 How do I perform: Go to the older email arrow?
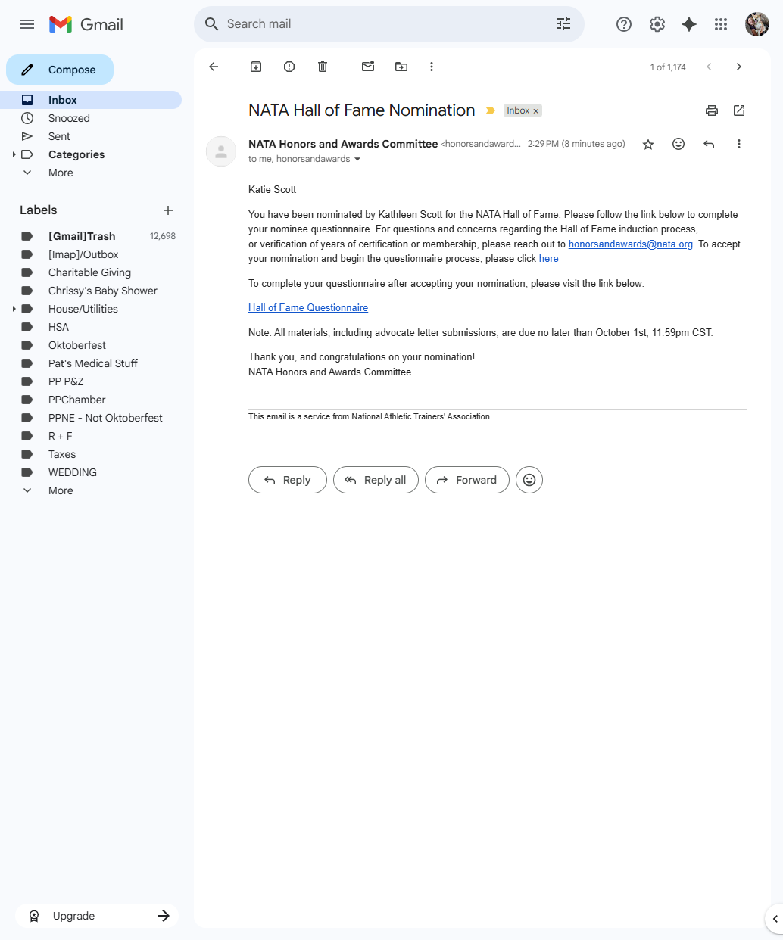[x=739, y=67]
